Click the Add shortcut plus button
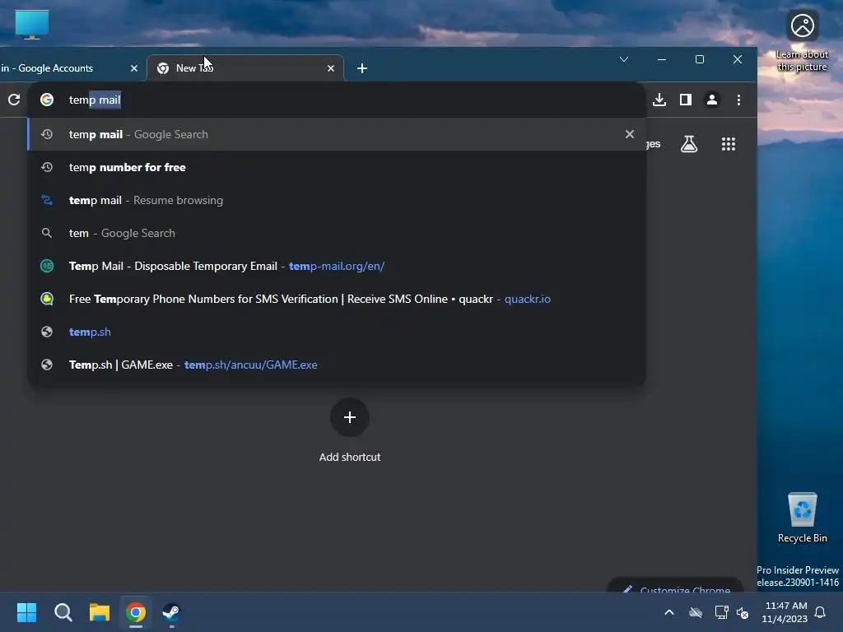843x632 pixels. click(x=349, y=417)
